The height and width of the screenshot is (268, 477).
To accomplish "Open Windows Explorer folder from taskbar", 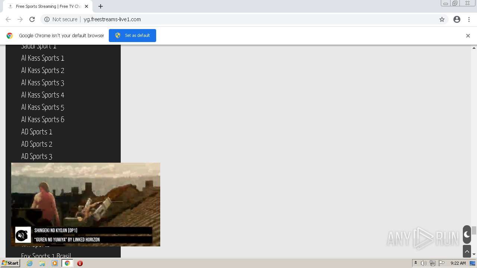I will (42, 263).
